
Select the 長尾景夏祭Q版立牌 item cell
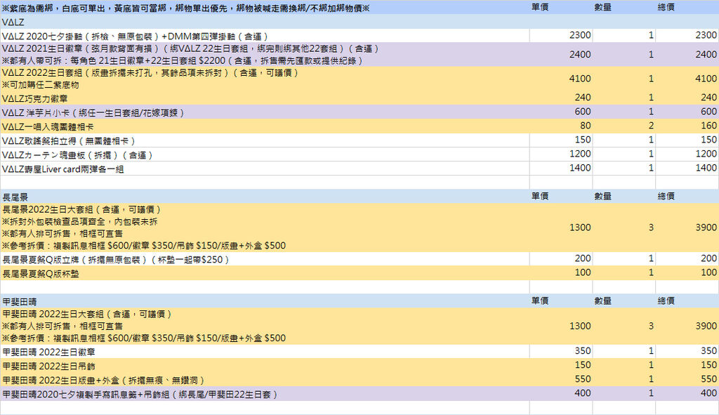point(265,259)
